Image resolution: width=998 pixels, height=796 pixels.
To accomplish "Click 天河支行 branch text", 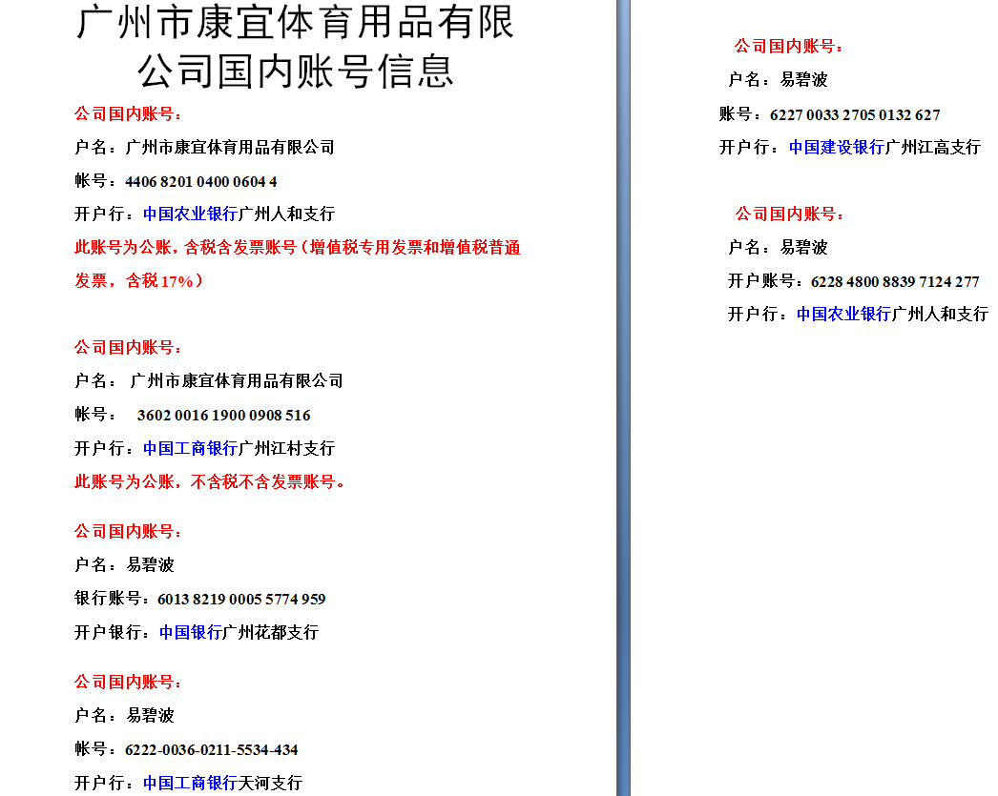I will (x=270, y=784).
